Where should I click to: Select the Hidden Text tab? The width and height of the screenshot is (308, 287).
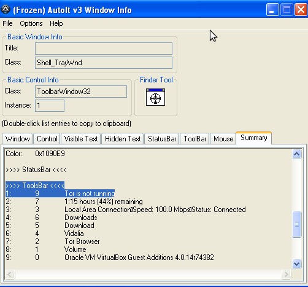[123, 139]
